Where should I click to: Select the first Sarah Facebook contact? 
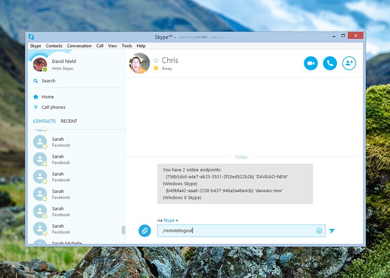pyautogui.click(x=76, y=142)
